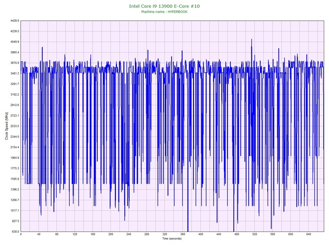Select the 4239.5 y-axis value

tap(15, 31)
